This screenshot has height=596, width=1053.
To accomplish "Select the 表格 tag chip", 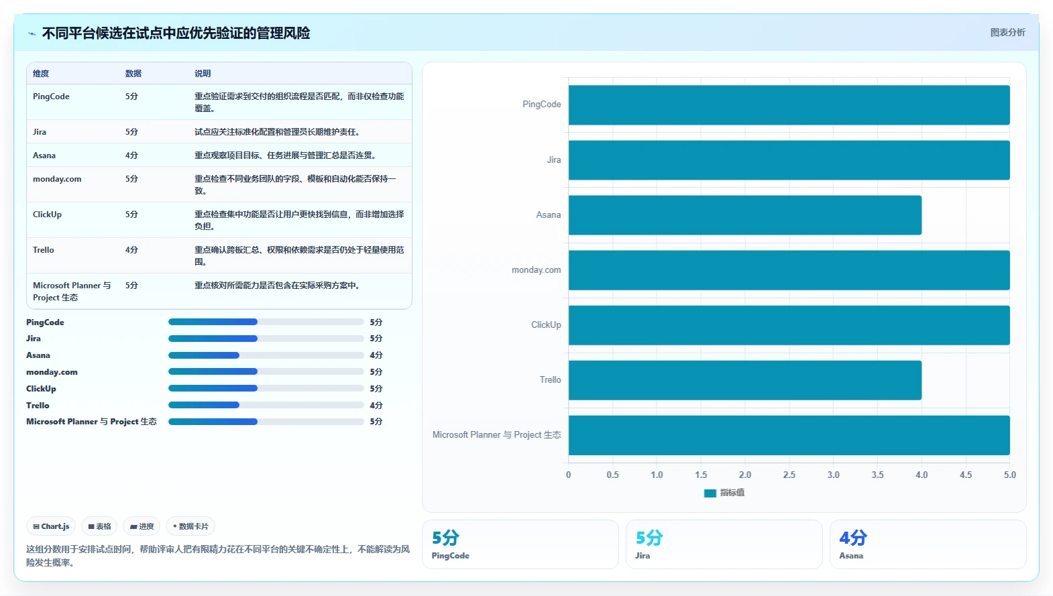I will pos(99,526).
